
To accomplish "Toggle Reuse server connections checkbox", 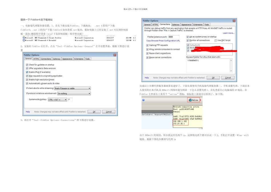I will (147, 58).
